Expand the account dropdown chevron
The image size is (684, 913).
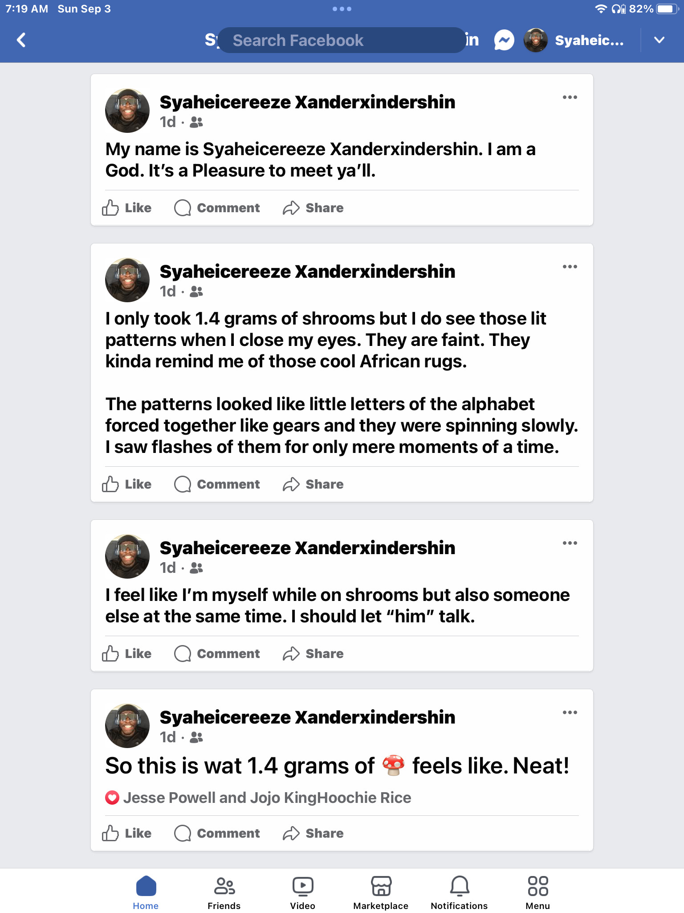(x=659, y=40)
